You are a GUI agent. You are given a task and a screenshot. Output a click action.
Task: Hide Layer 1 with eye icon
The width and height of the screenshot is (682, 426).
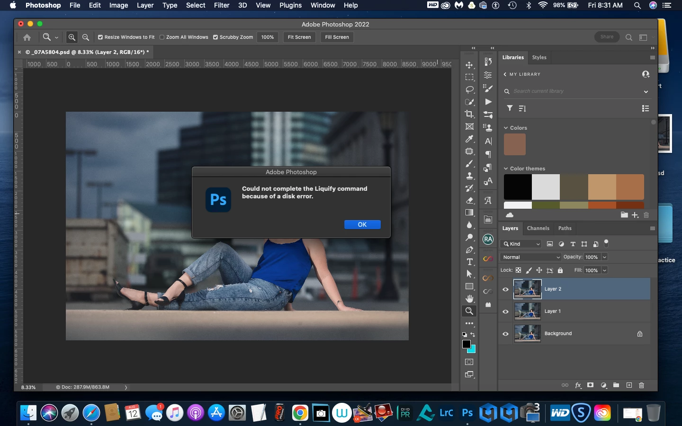[x=505, y=311]
